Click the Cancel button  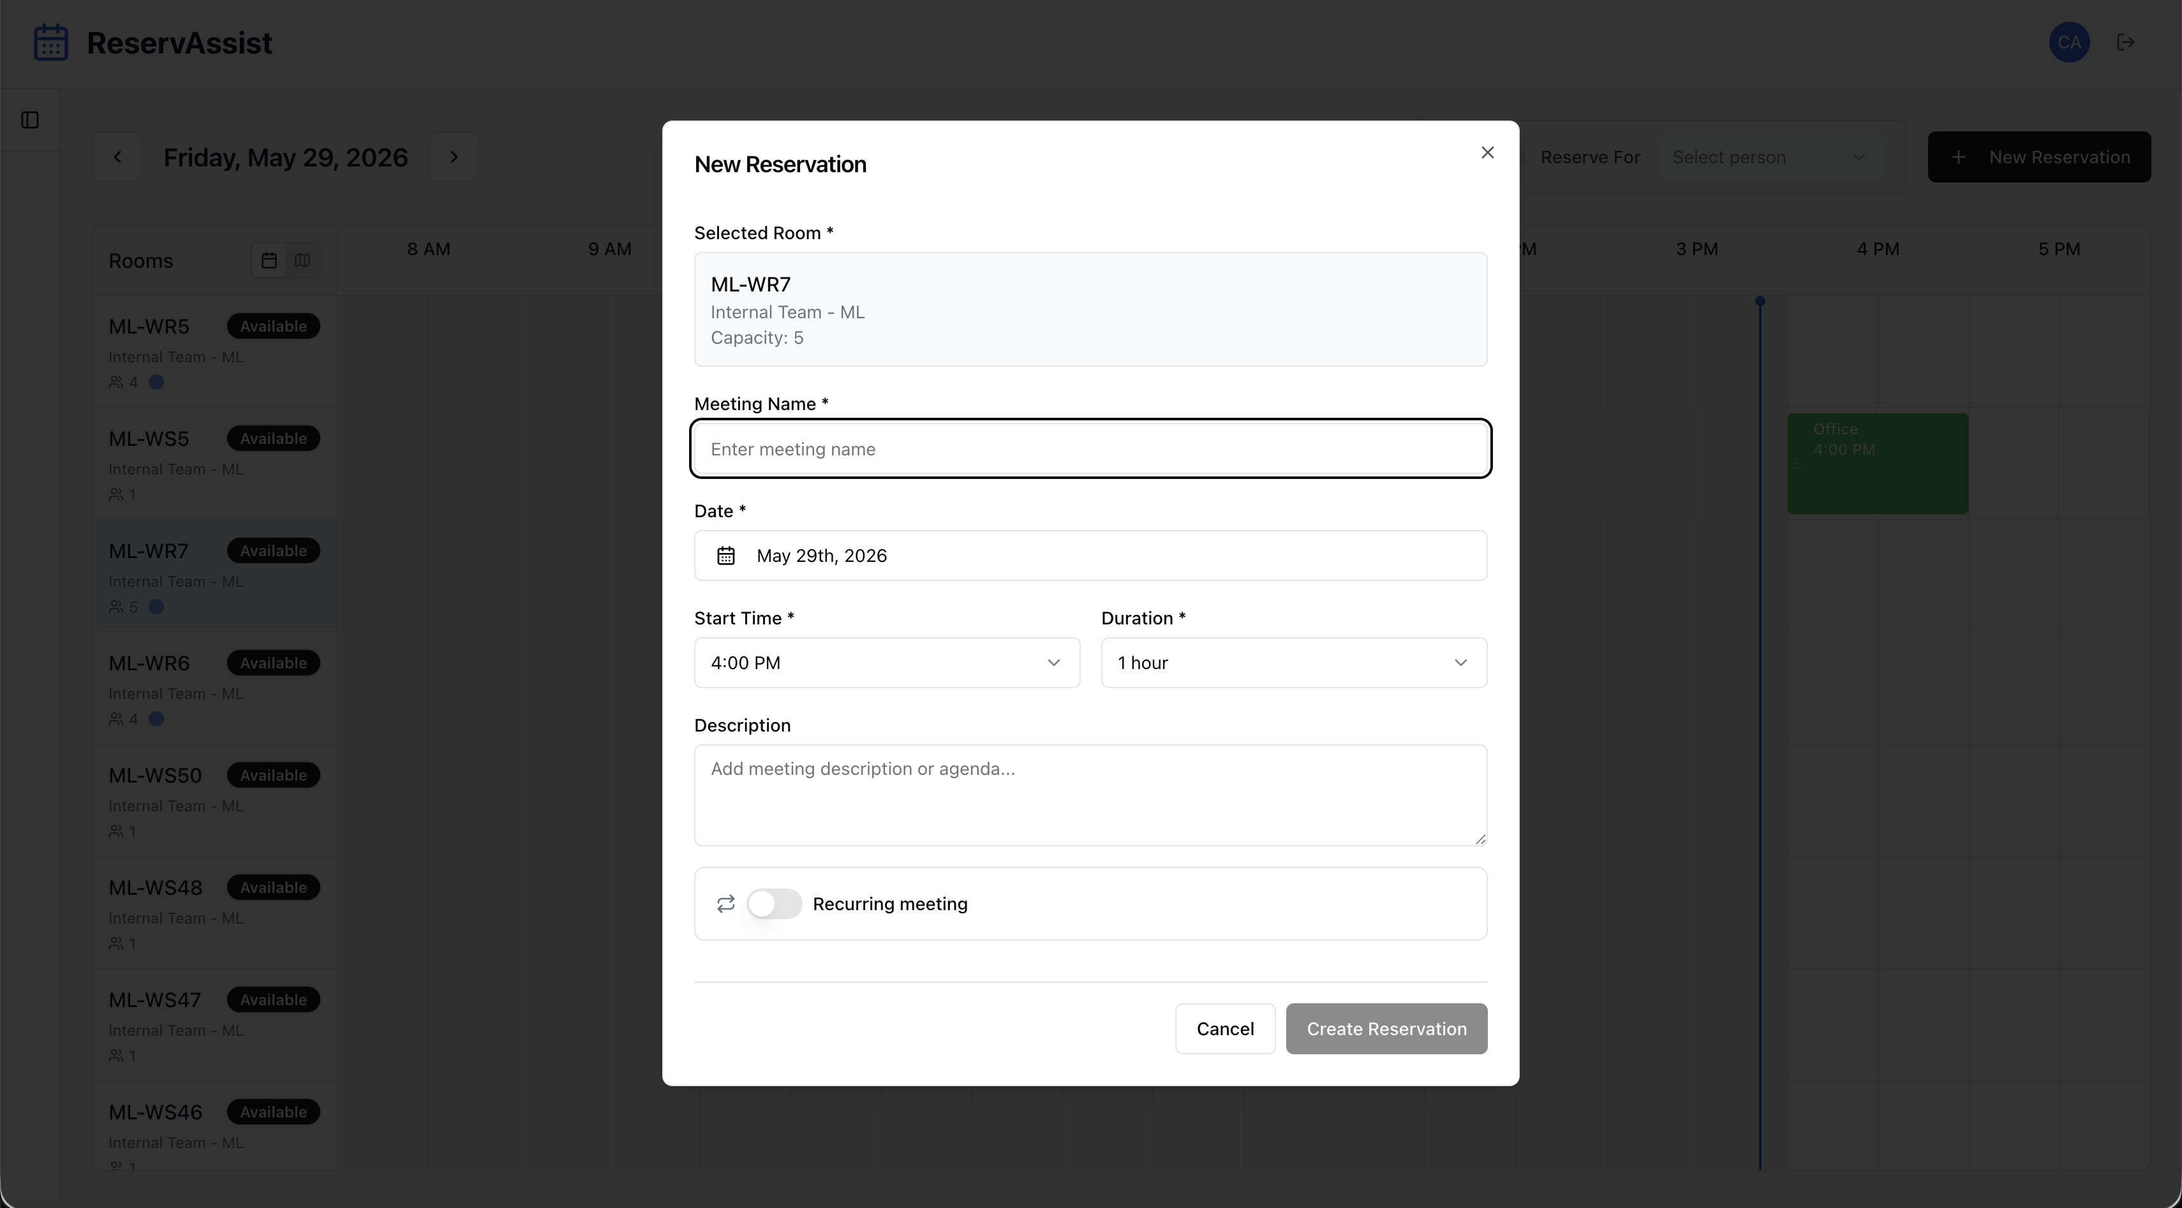[1225, 1029]
